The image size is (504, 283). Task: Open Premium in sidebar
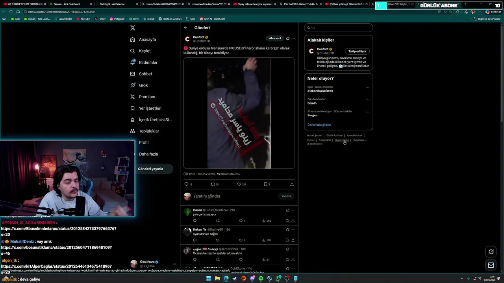[143, 97]
